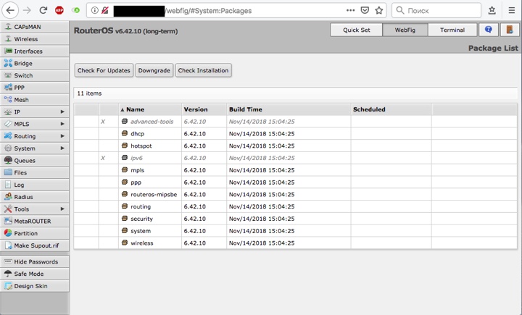Open the Wireless menu item
This screenshot has height=315, width=522.
point(35,39)
